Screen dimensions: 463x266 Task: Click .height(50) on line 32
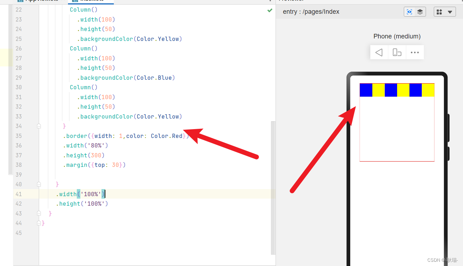click(96, 107)
